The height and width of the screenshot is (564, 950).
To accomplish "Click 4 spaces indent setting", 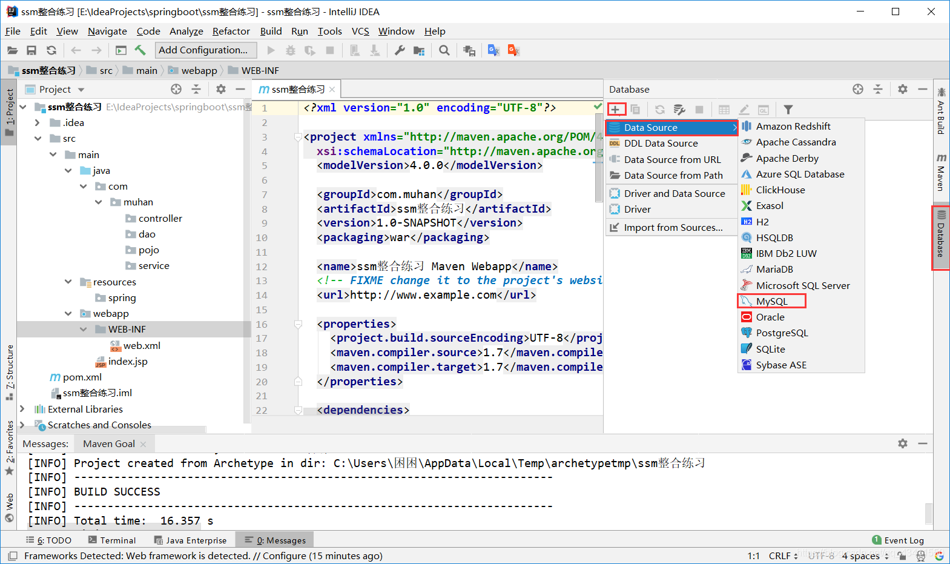I will pos(865,556).
